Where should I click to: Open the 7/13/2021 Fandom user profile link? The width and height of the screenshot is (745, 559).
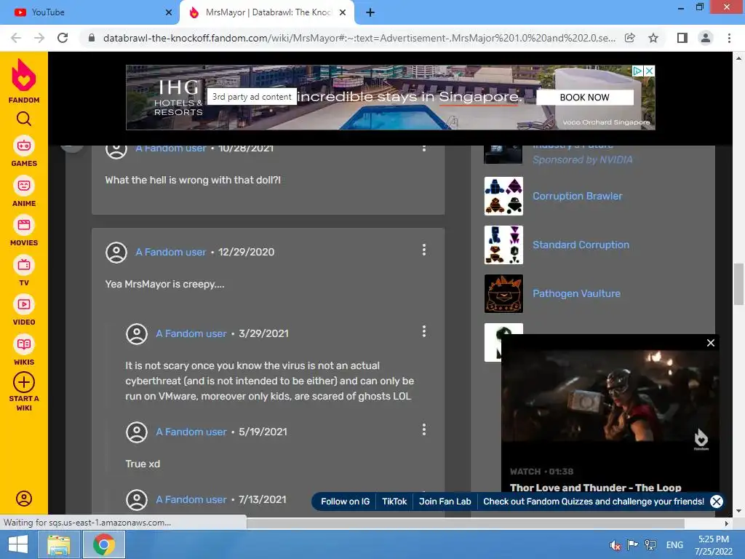tap(191, 499)
